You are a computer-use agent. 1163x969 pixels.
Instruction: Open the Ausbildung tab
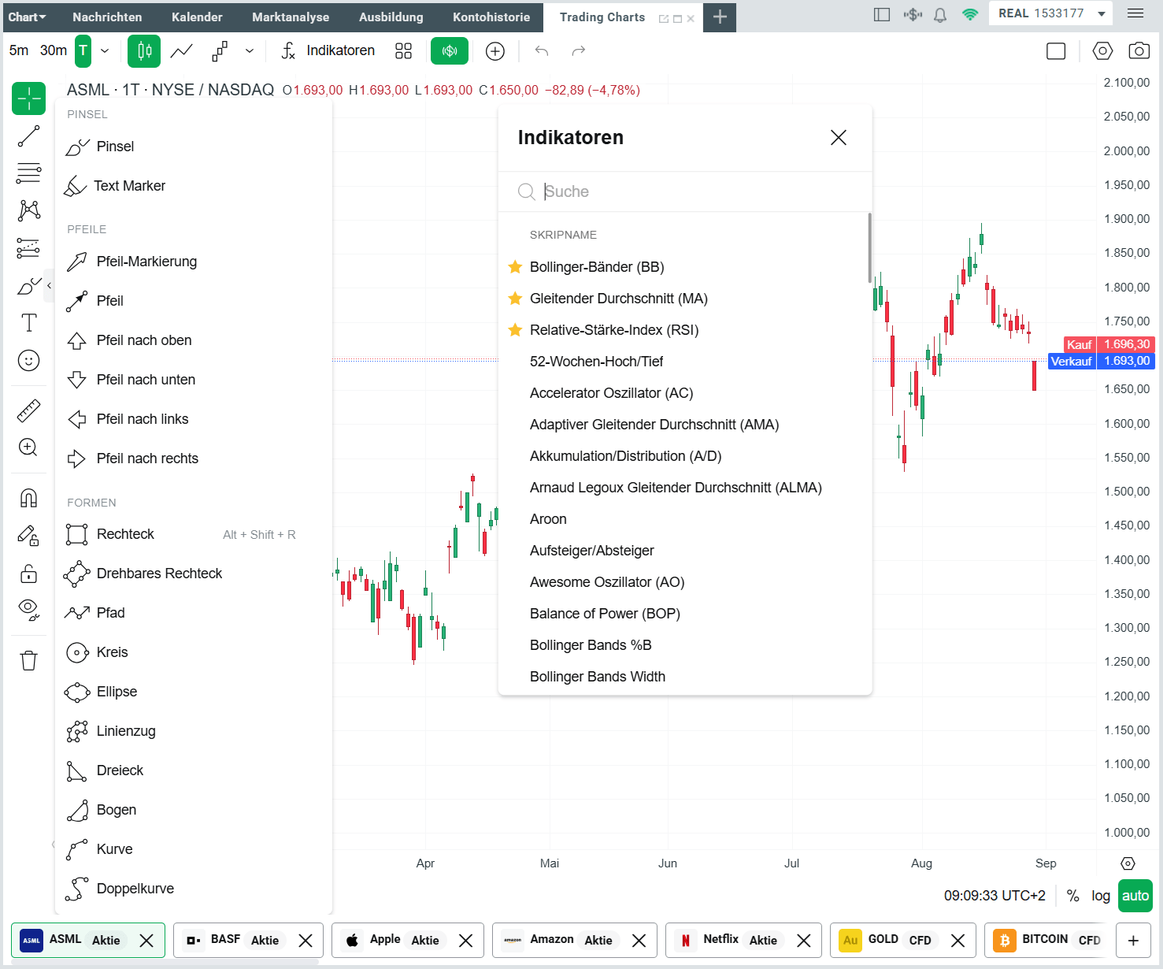(391, 17)
